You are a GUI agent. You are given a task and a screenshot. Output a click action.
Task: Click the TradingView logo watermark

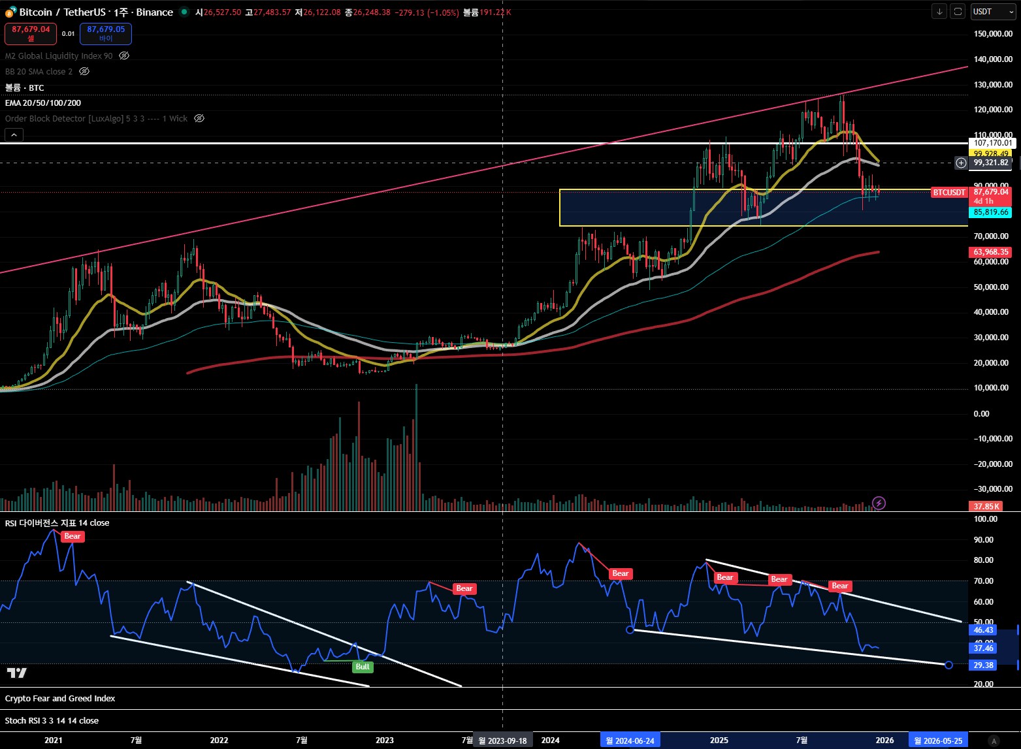[17, 673]
